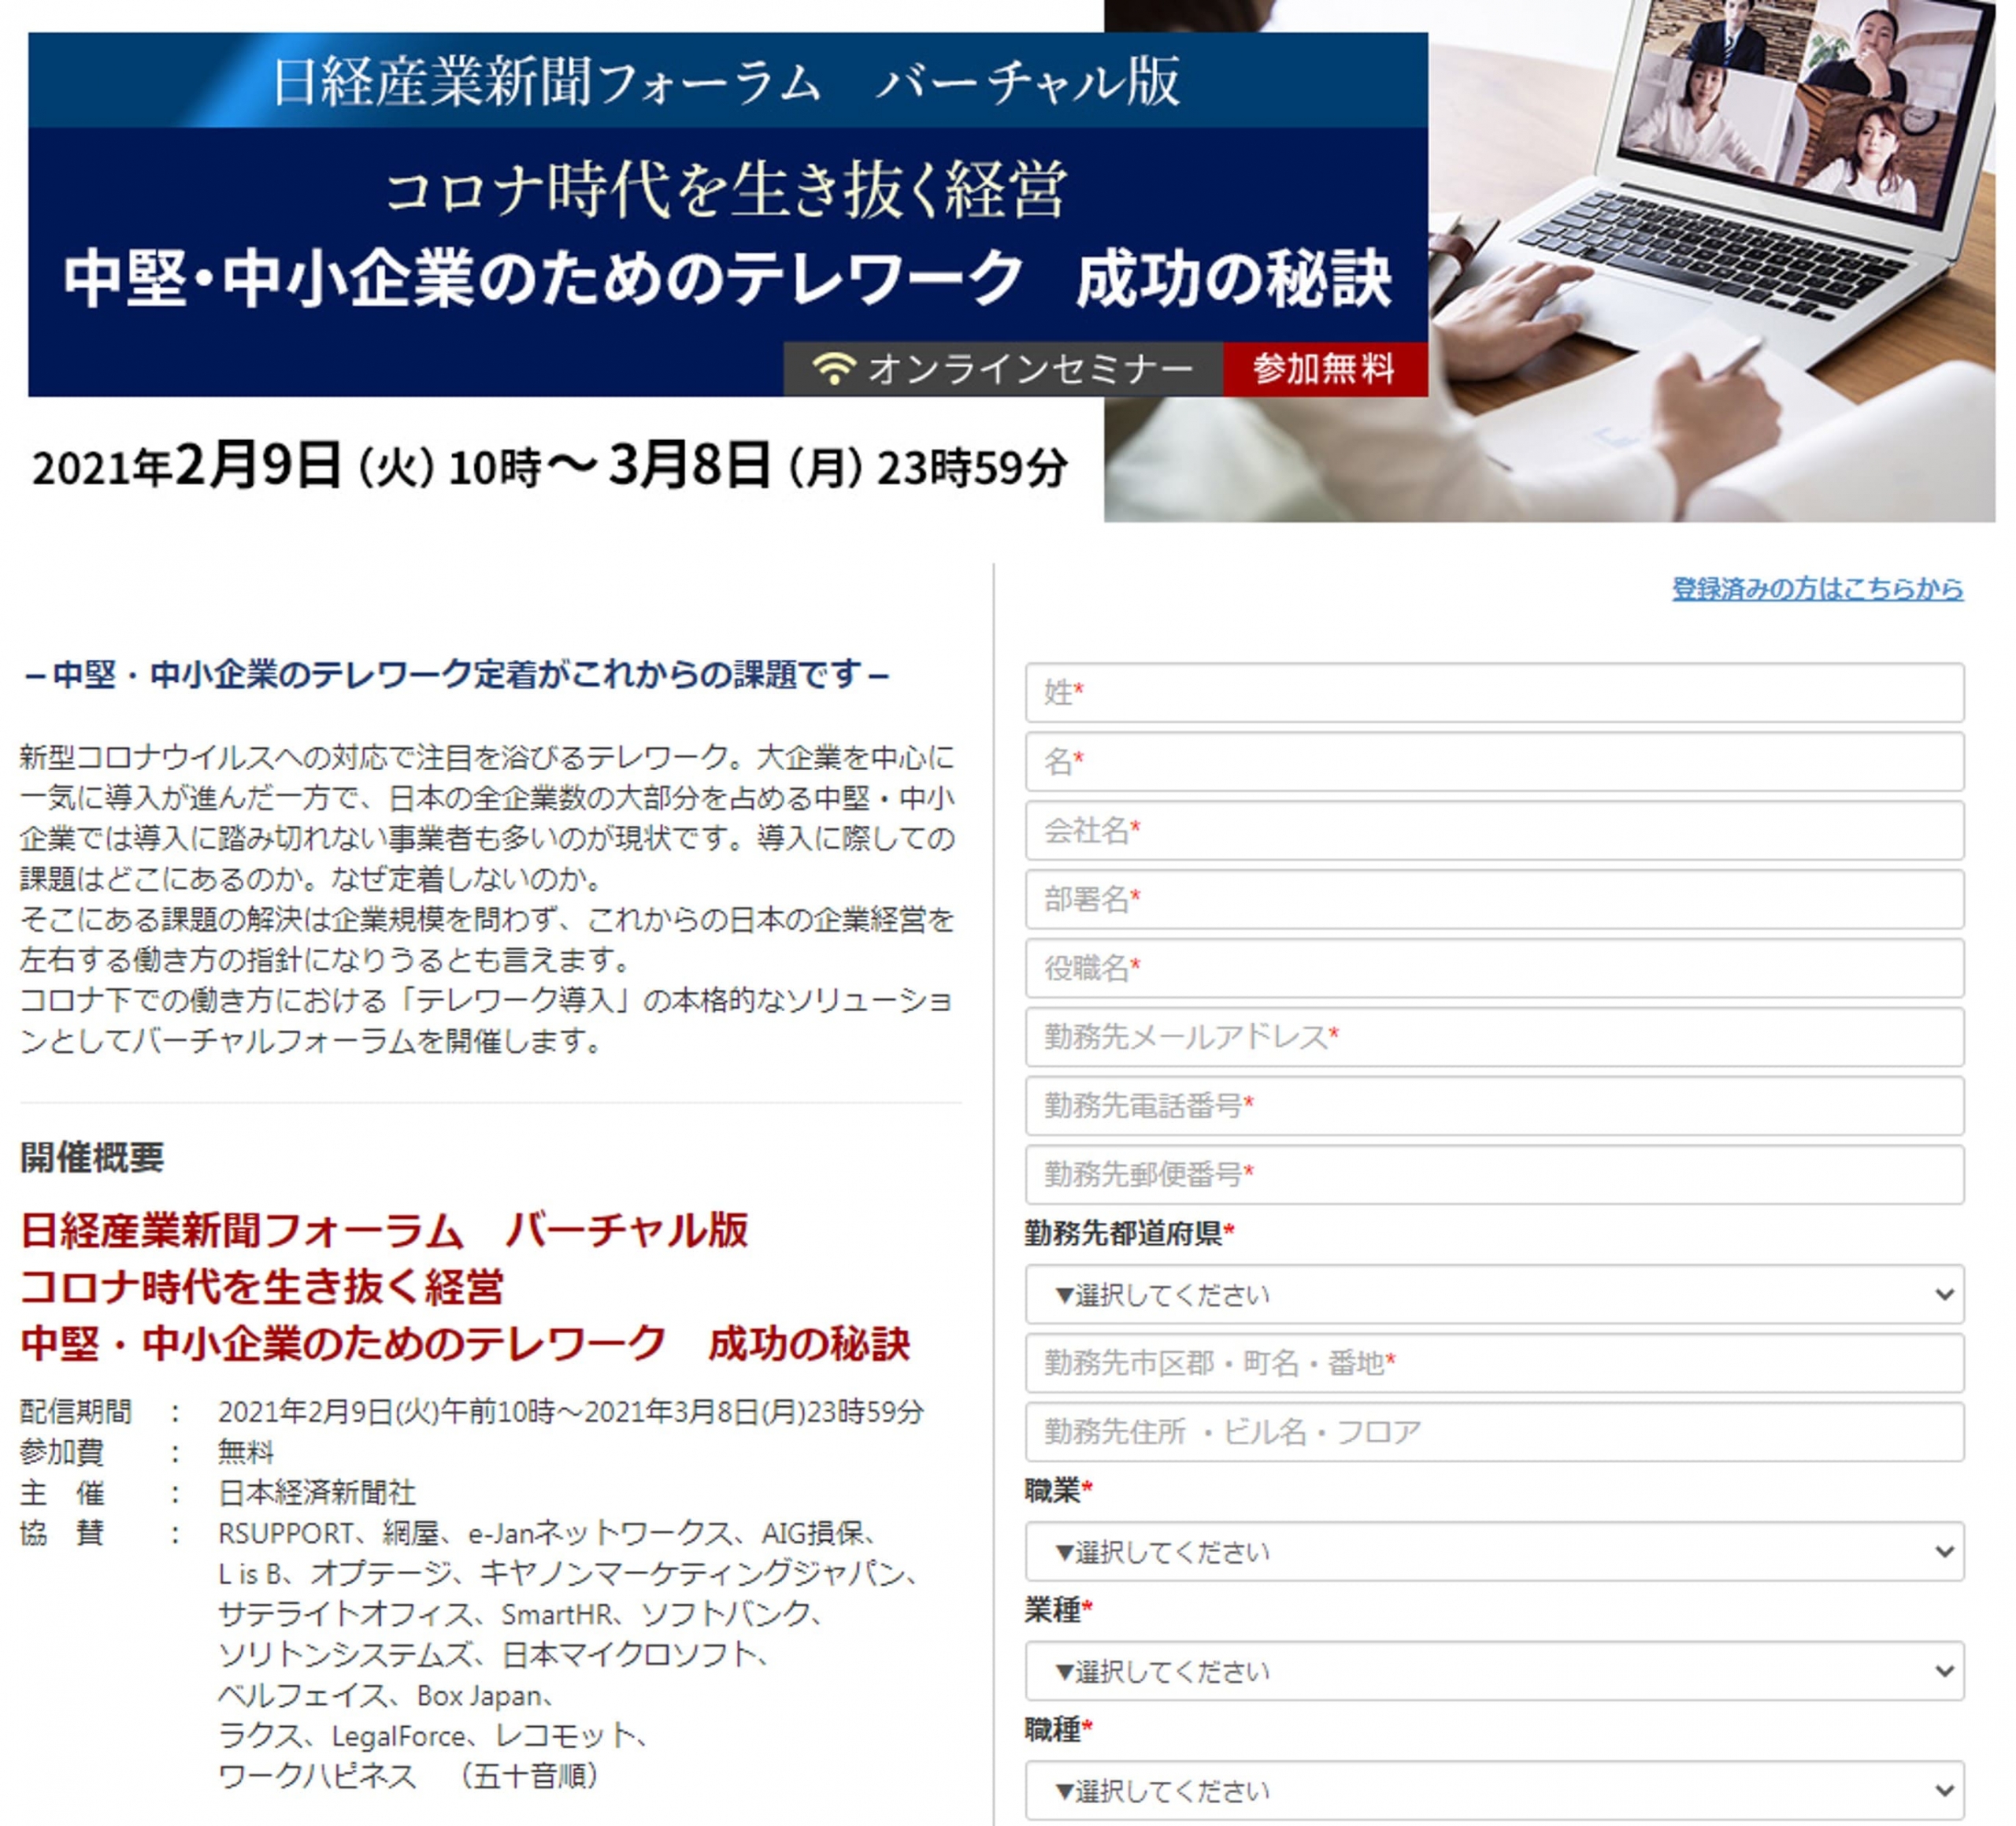Click into the 会社名 field
Image resolution: width=2016 pixels, height=1826 pixels.
[x=1494, y=830]
